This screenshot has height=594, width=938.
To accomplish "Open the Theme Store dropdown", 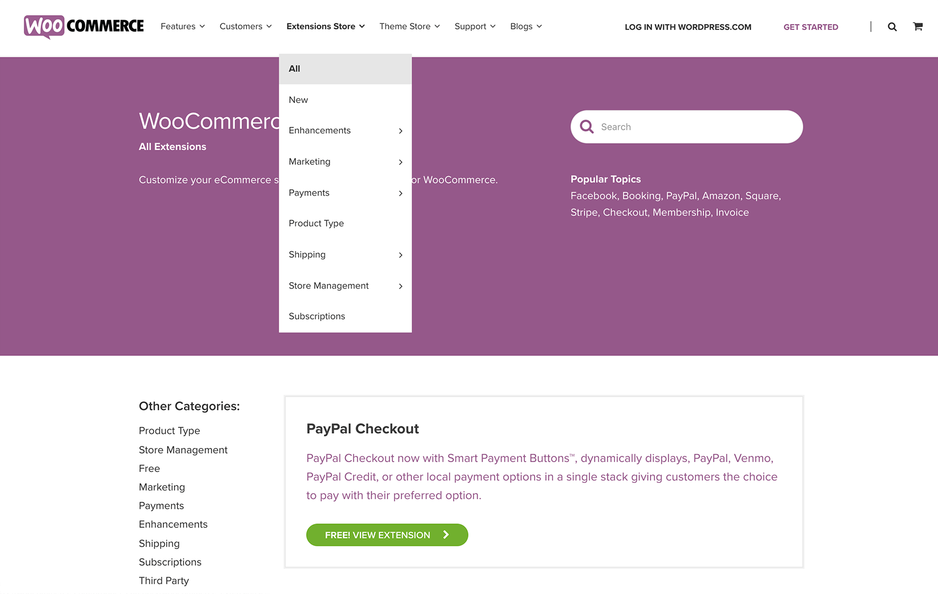I will click(x=409, y=26).
